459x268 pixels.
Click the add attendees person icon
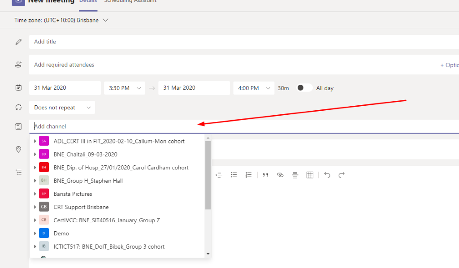(18, 65)
